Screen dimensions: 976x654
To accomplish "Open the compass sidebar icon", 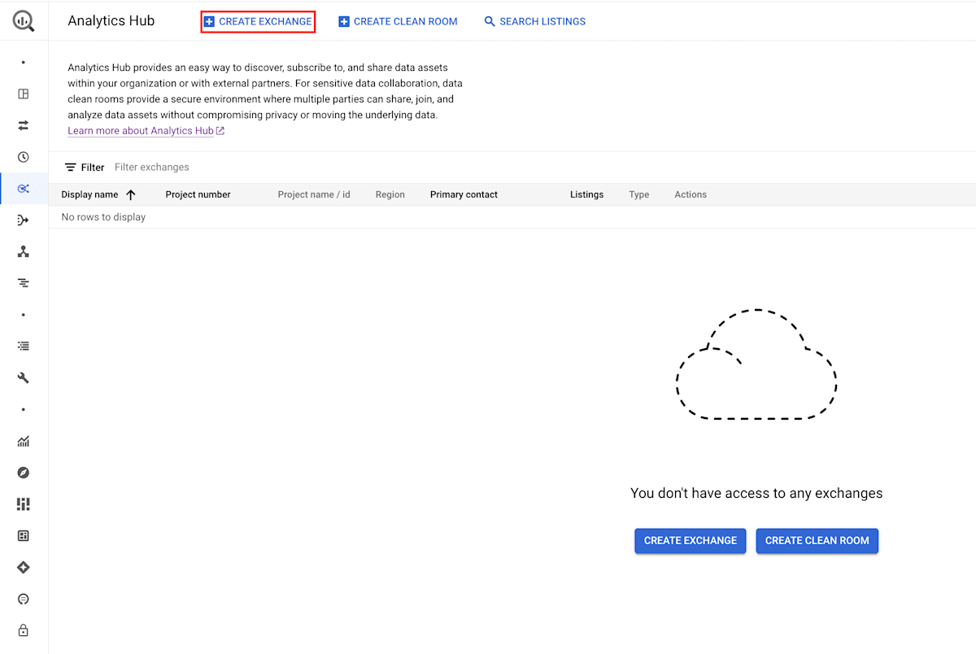I will pos(24,473).
